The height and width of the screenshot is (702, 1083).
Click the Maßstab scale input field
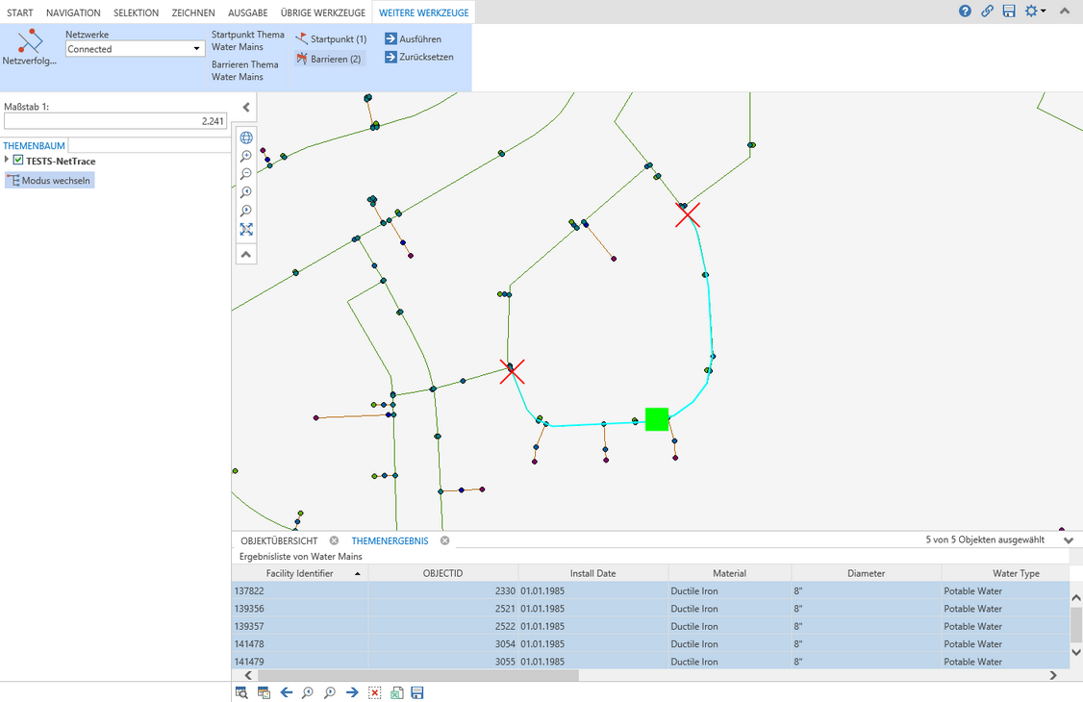pos(114,121)
